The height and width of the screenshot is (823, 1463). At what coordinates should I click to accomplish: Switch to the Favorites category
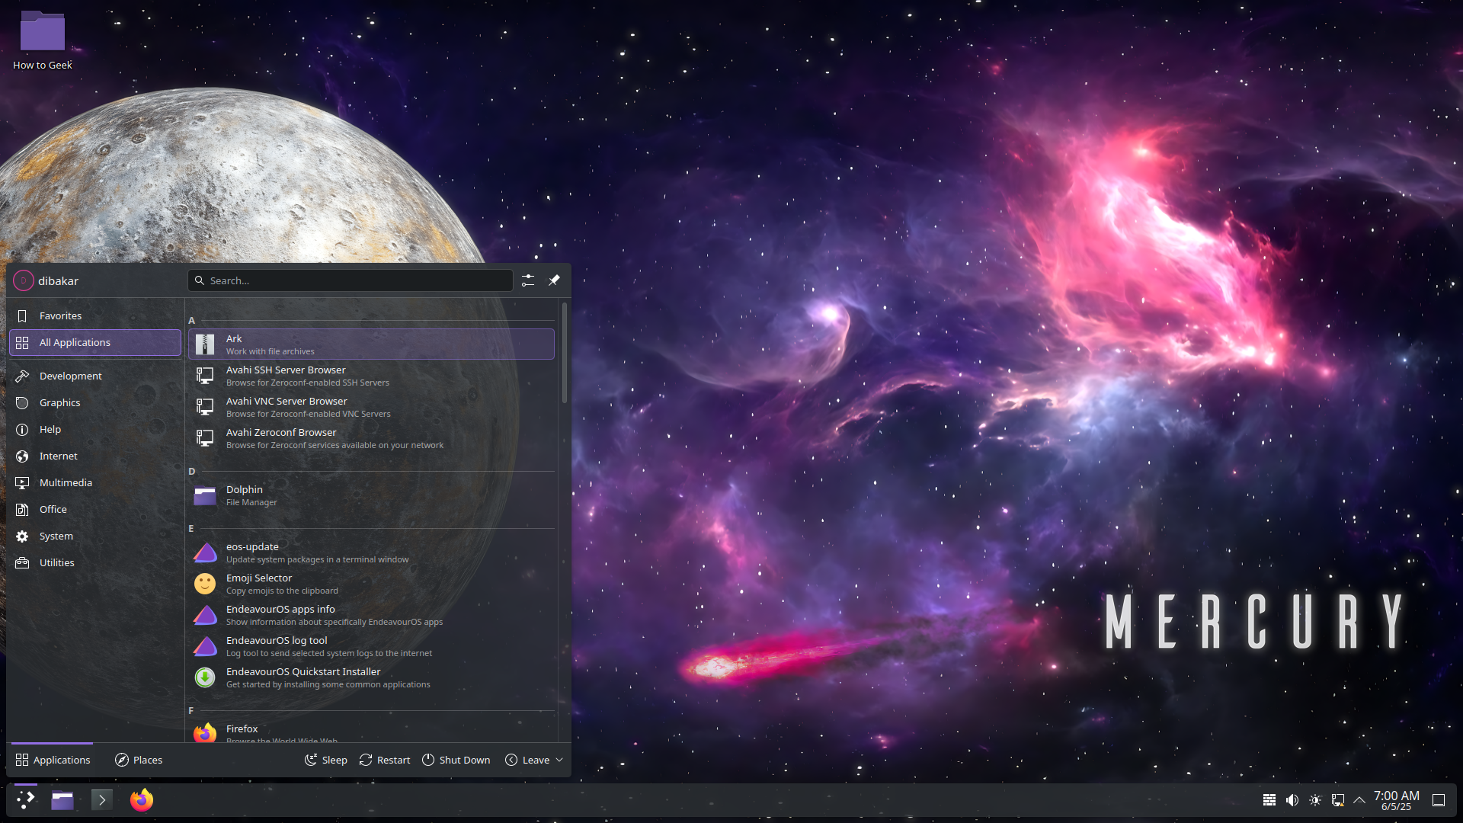point(94,315)
